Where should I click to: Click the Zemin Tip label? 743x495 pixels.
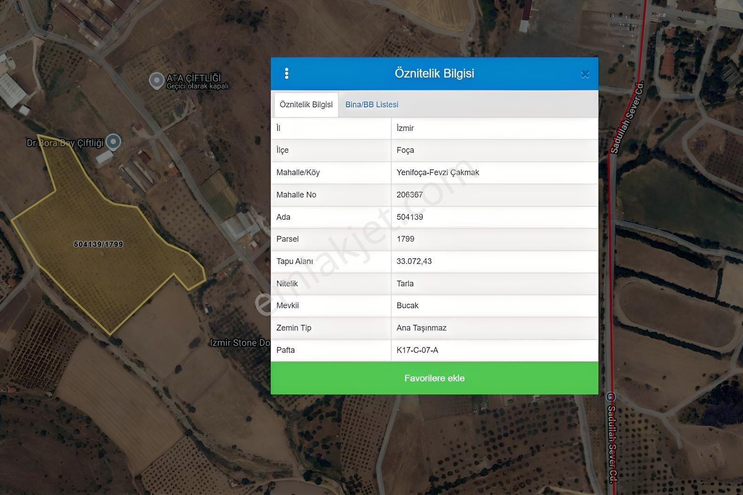point(293,328)
